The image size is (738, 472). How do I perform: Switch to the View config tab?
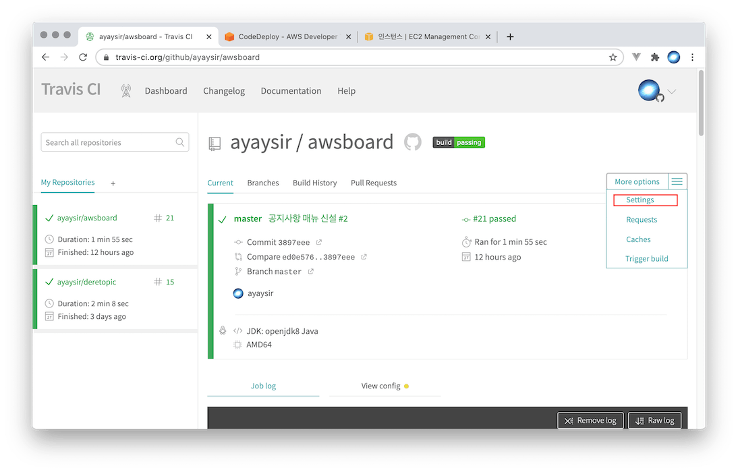tap(380, 386)
